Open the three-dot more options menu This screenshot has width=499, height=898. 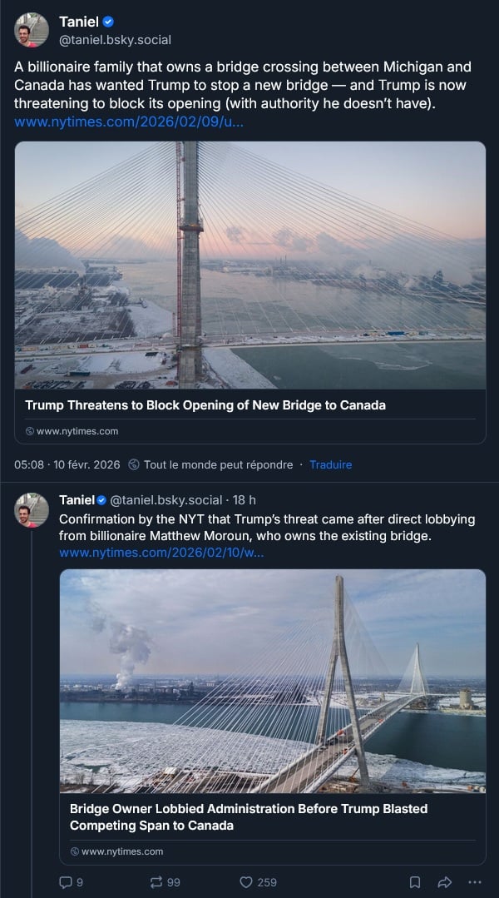[474, 882]
